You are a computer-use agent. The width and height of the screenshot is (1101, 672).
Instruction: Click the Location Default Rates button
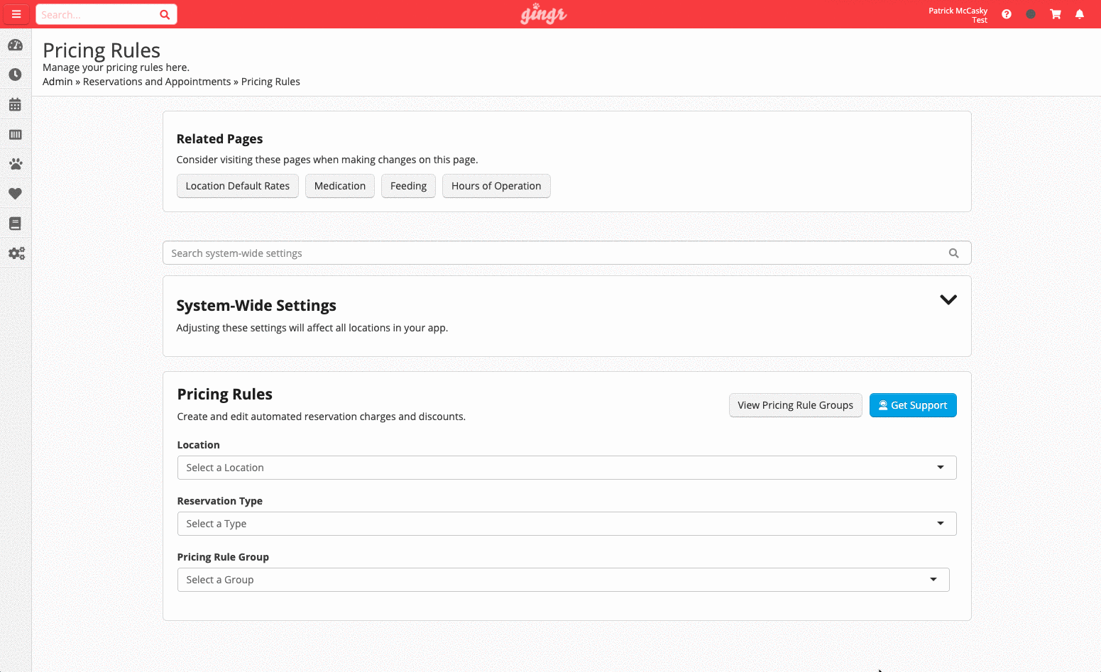(238, 186)
